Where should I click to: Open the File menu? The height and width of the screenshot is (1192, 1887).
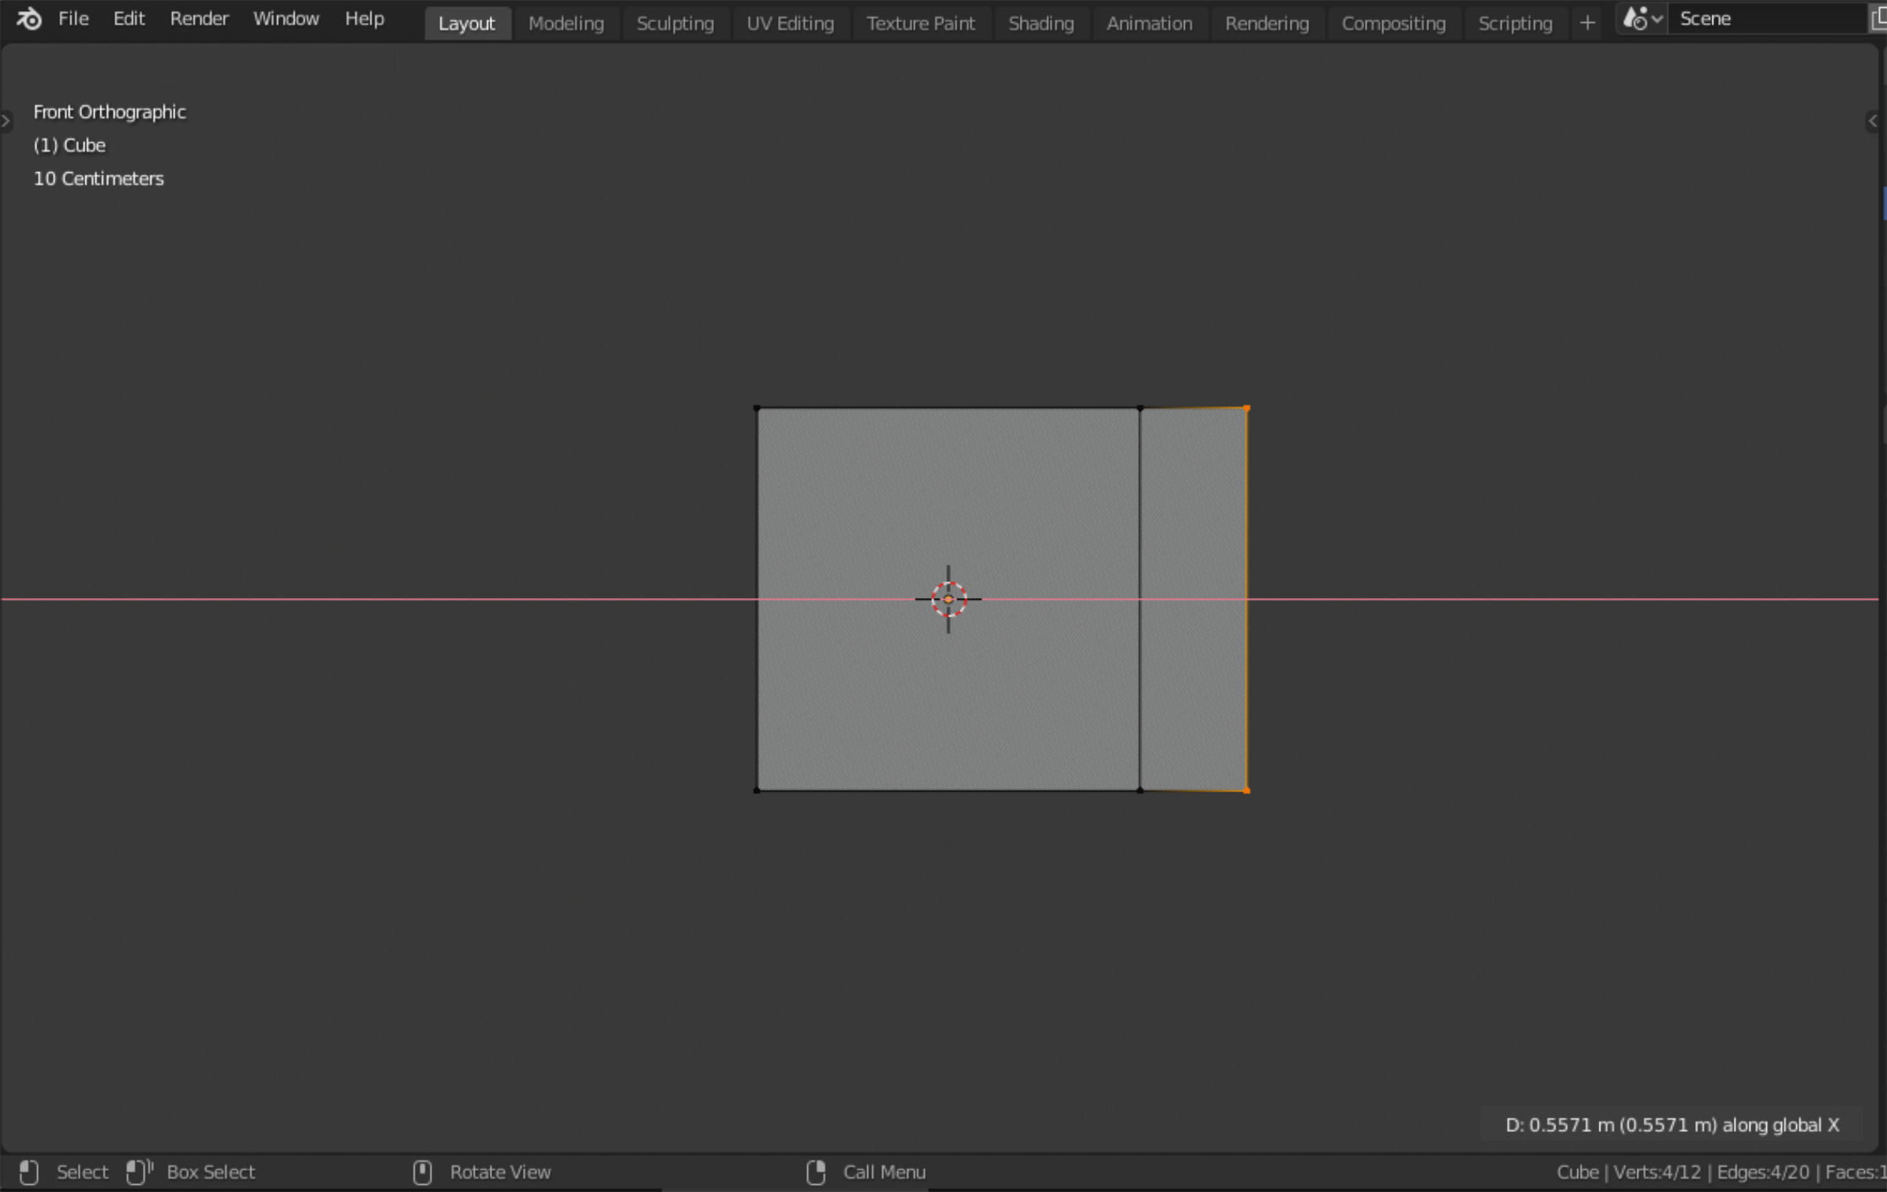point(73,18)
